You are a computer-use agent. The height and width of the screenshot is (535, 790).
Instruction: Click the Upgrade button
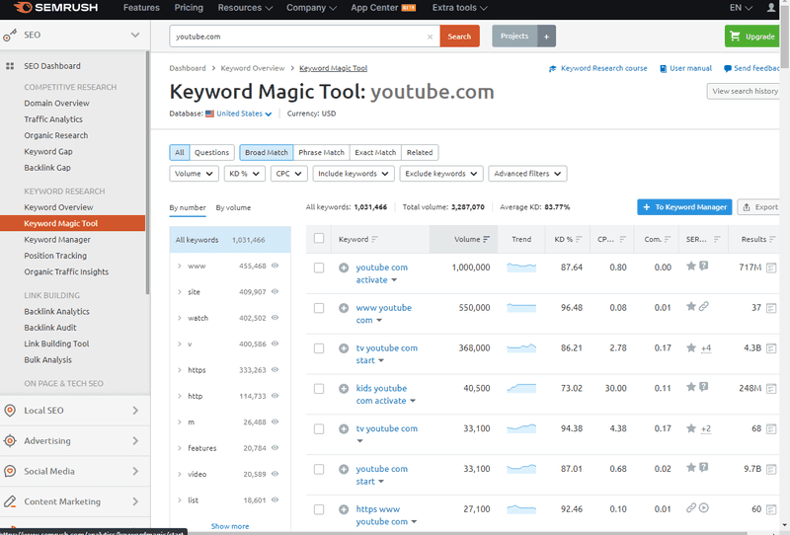752,37
